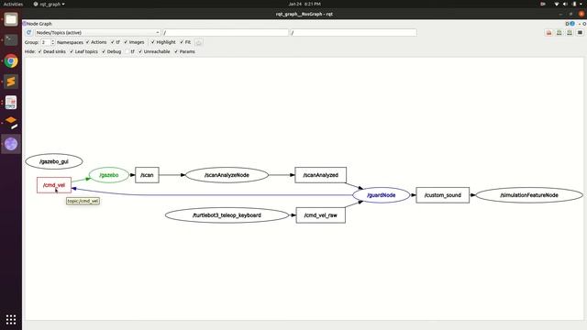Image resolution: width=587 pixels, height=330 pixels.
Task: Select the /guardNode ellipse
Action: [382, 195]
